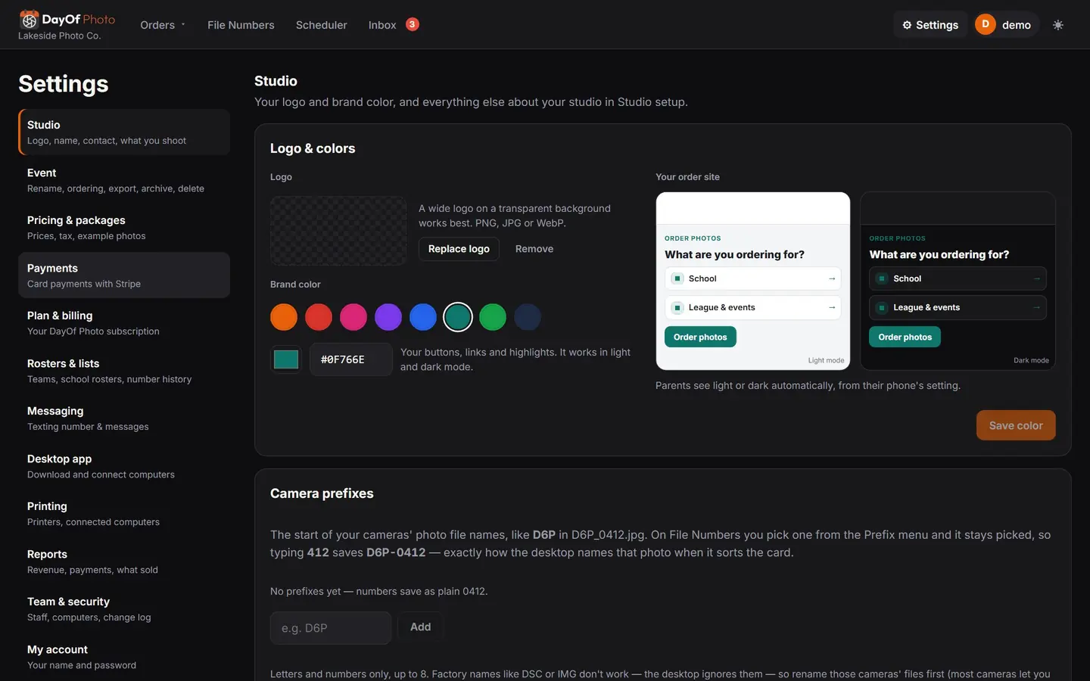Image resolution: width=1090 pixels, height=681 pixels.
Task: Click the DayOf Photo camera logo icon
Action: (29, 19)
